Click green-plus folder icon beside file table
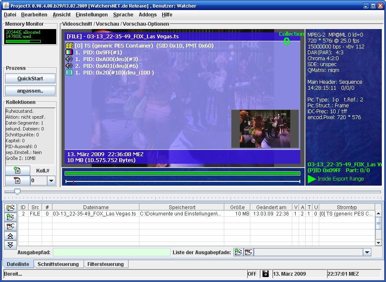 pos(11,217)
